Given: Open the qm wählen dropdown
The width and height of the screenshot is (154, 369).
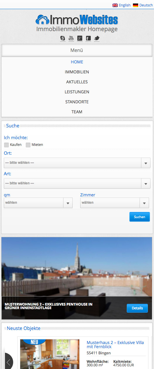Looking at the screenshot, I should 38,203.
